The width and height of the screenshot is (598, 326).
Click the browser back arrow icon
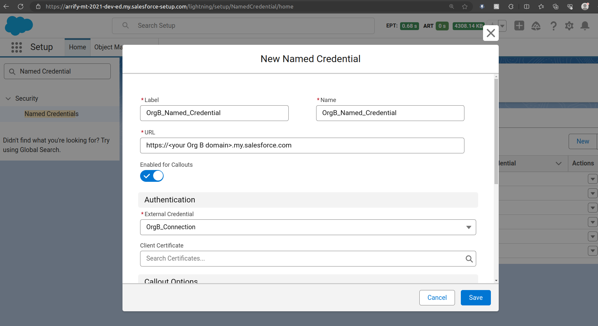click(x=6, y=6)
